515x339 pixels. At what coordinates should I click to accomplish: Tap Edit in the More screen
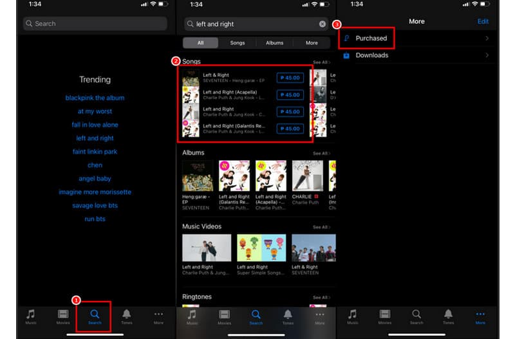coord(483,21)
